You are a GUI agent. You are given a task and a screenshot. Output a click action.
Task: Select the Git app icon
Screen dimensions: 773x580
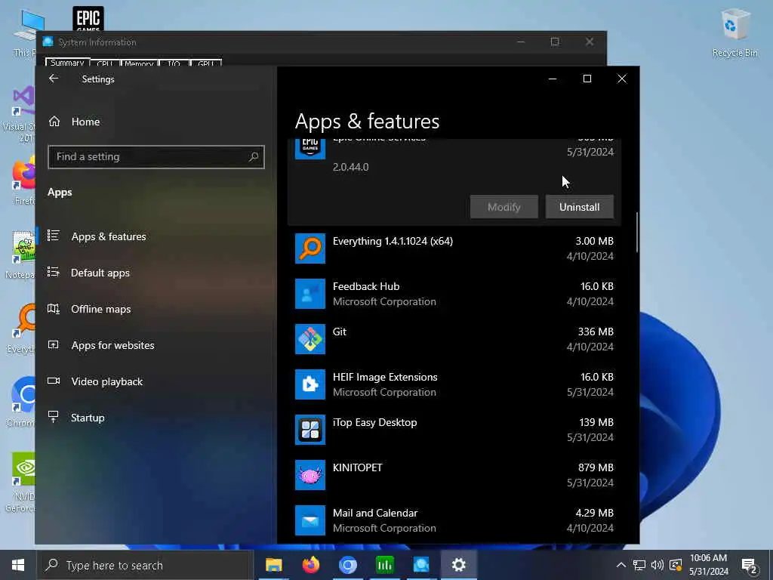tap(310, 339)
